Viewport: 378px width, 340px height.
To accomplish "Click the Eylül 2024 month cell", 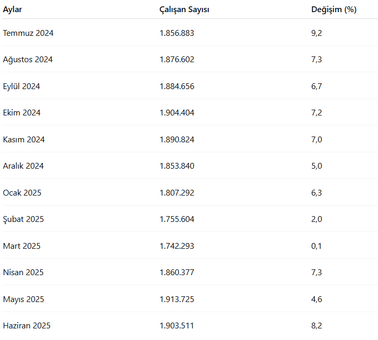I will pos(21,86).
